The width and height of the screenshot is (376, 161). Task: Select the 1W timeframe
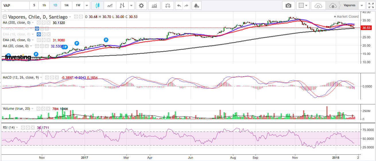tap(78, 5)
